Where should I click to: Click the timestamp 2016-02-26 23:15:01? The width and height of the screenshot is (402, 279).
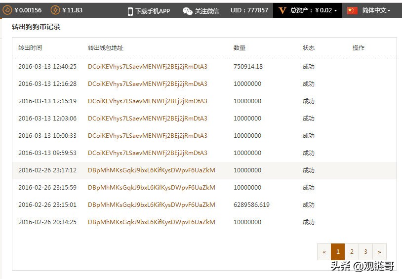(47, 205)
